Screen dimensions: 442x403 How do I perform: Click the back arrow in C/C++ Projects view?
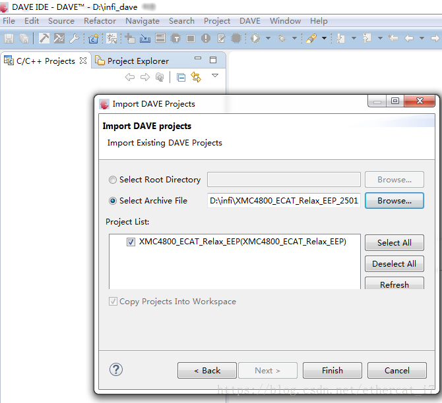pos(130,77)
